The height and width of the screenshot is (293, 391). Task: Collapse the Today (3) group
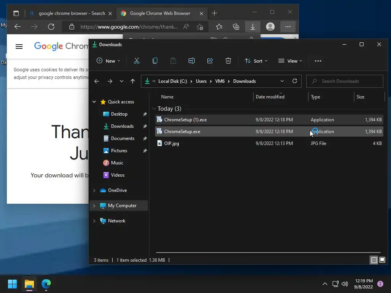154,109
